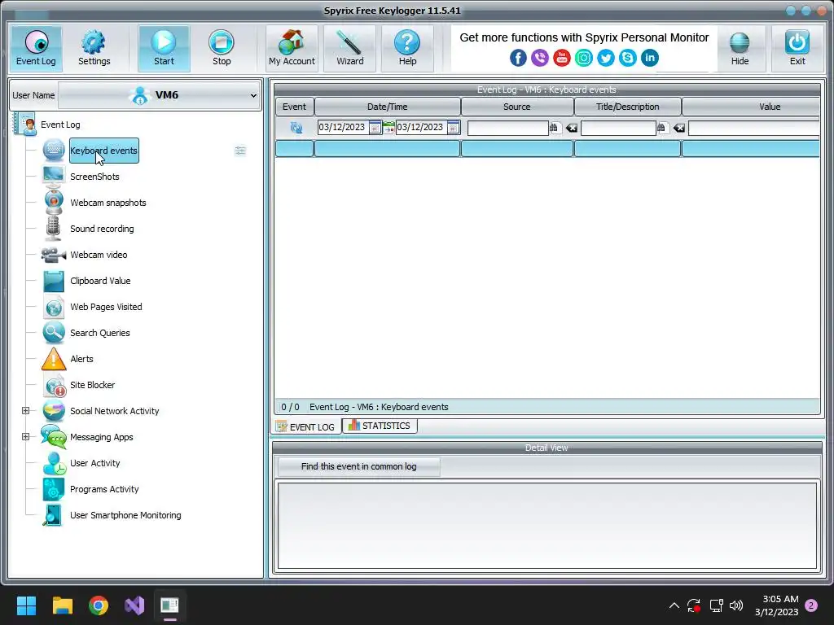Switch to the STATISTICS tab
The height and width of the screenshot is (625, 834).
[380, 426]
